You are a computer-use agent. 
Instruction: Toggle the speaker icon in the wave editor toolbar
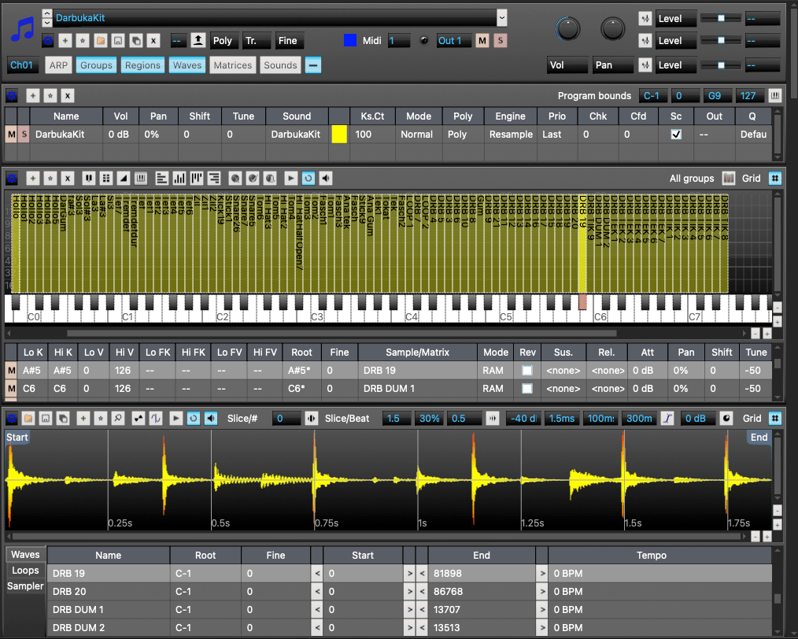click(x=211, y=418)
